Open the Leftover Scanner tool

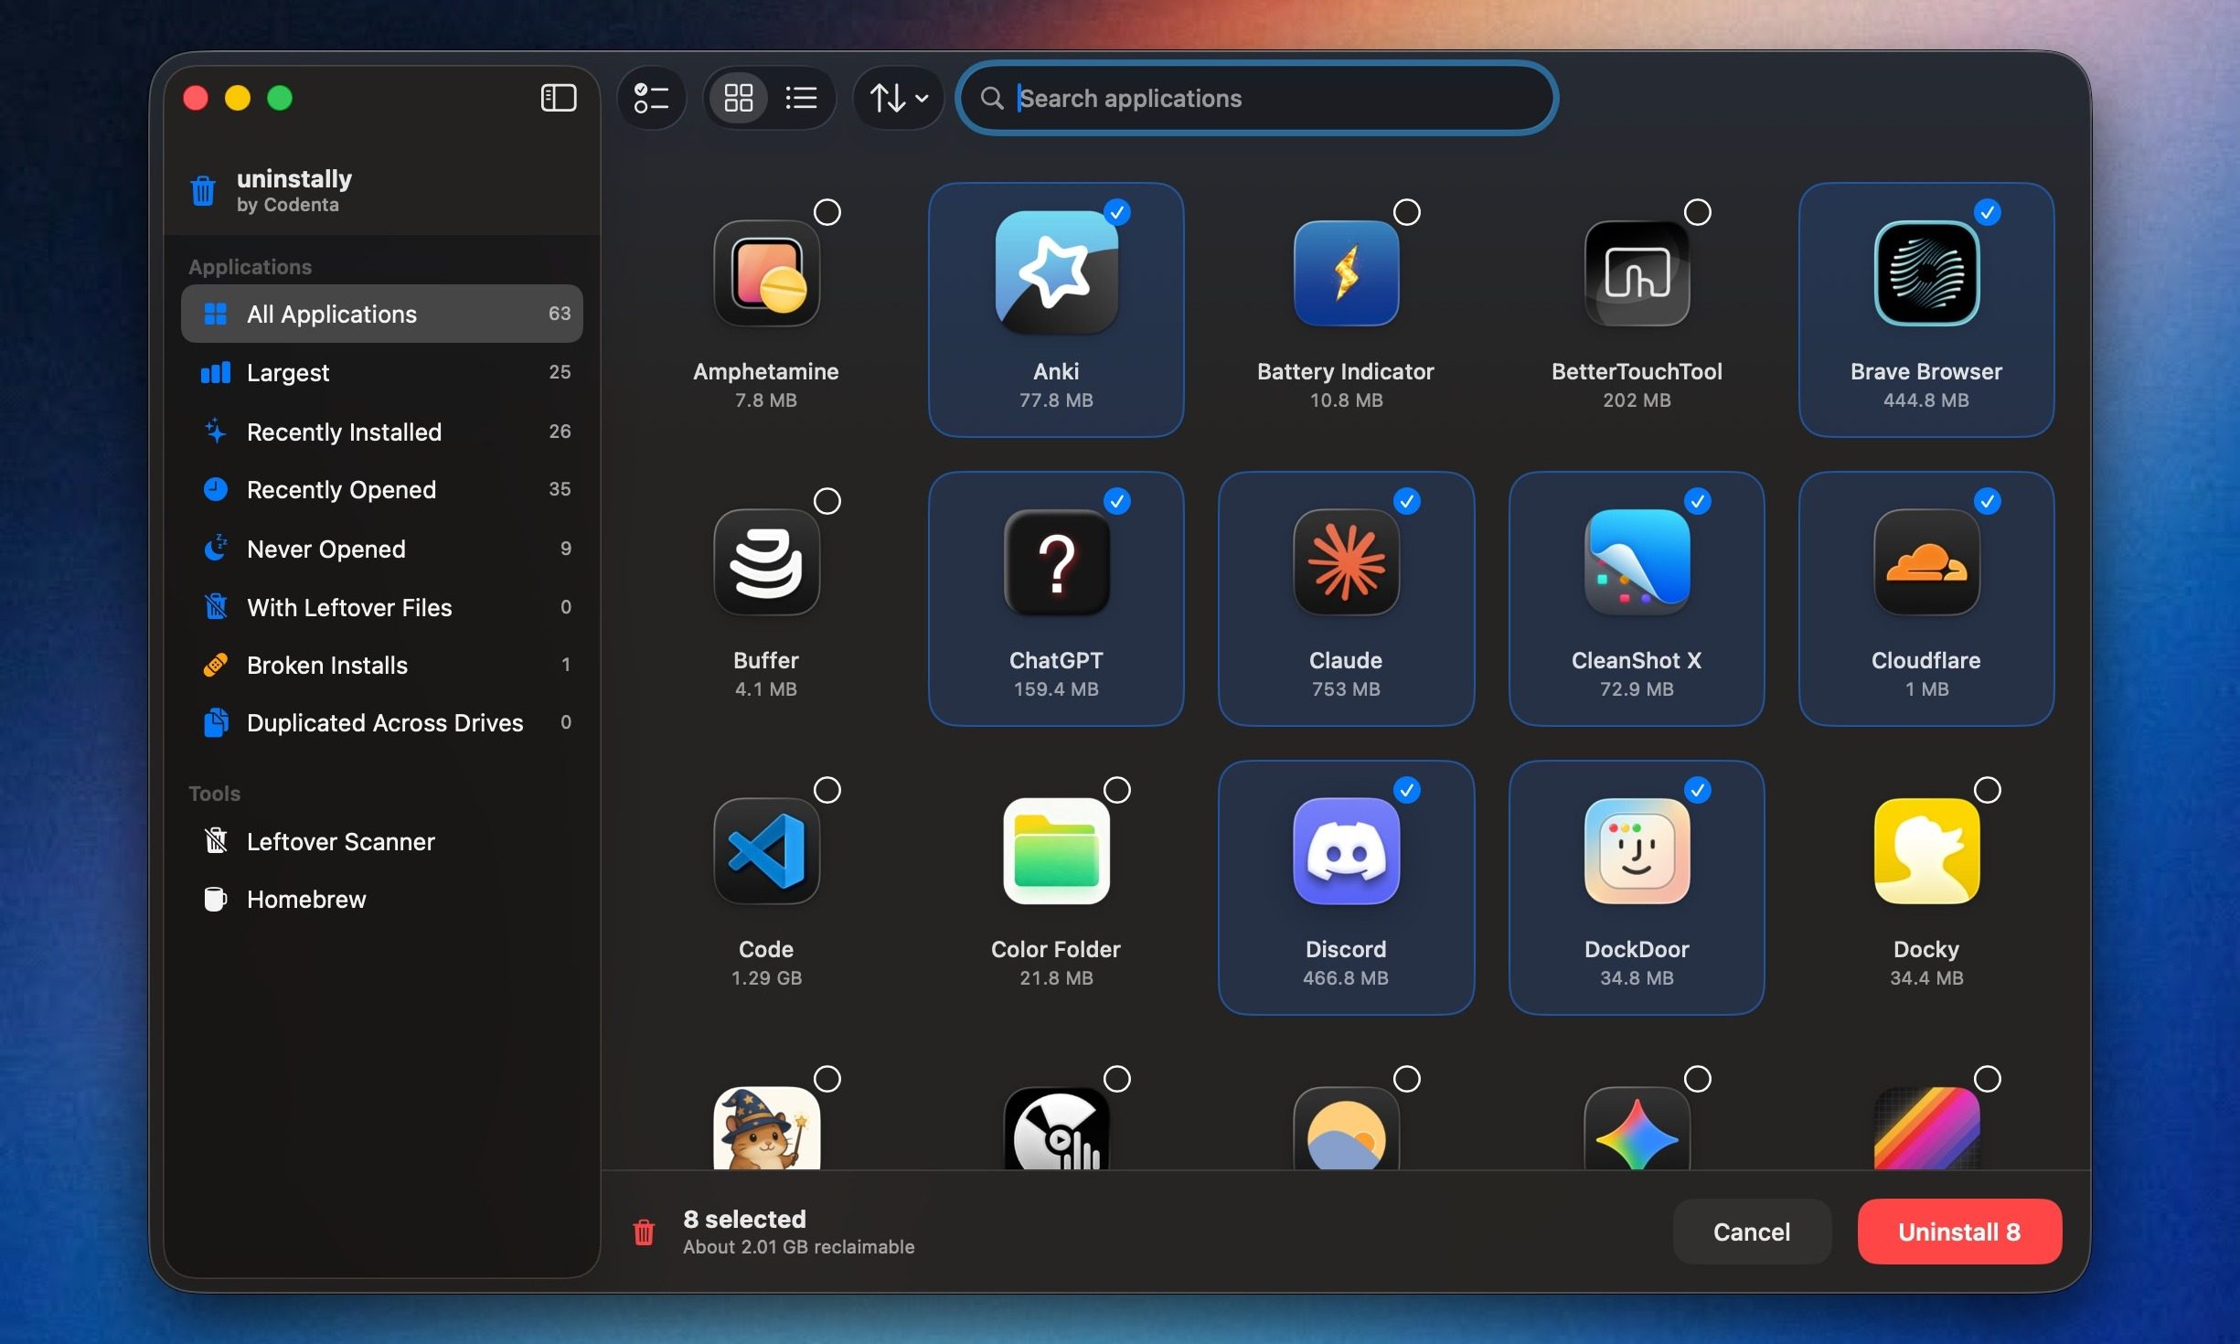[x=382, y=841]
